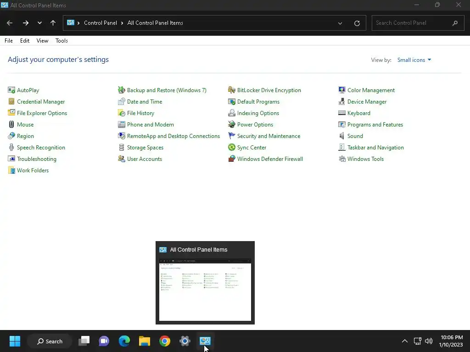Open the File menu
The width and height of the screenshot is (470, 352).
click(x=9, y=41)
